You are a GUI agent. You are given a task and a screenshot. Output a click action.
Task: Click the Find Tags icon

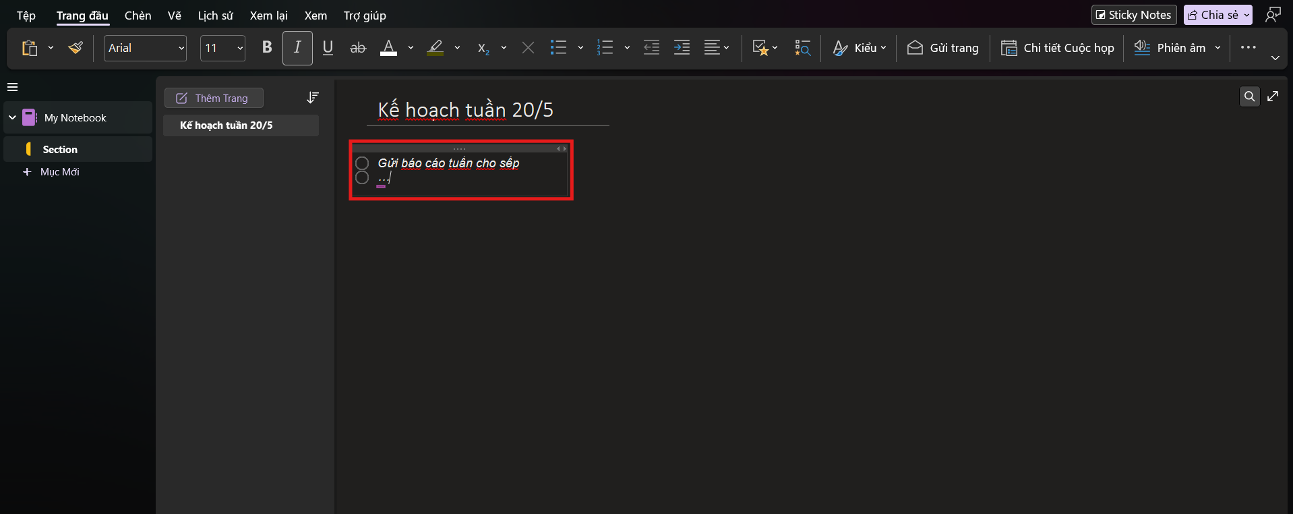point(802,48)
